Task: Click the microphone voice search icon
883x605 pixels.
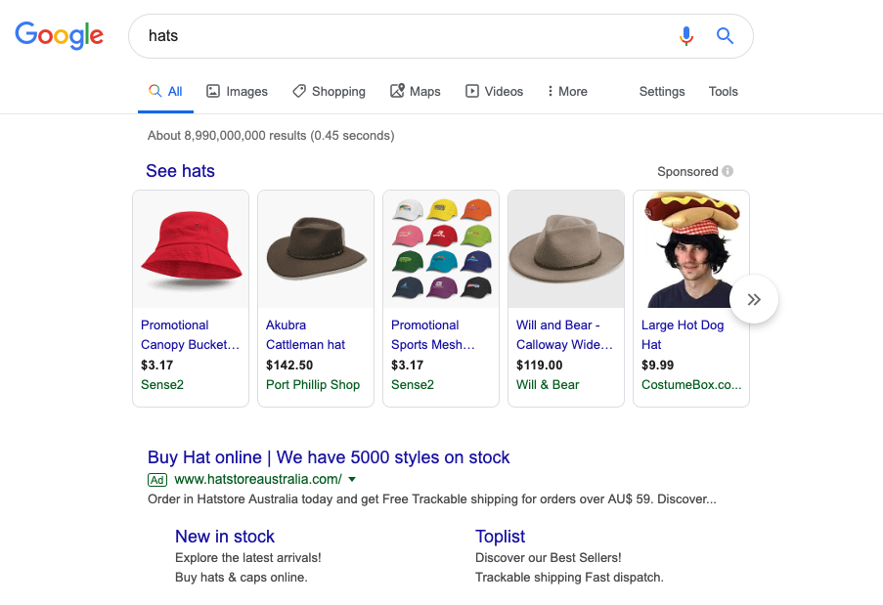Action: (686, 36)
